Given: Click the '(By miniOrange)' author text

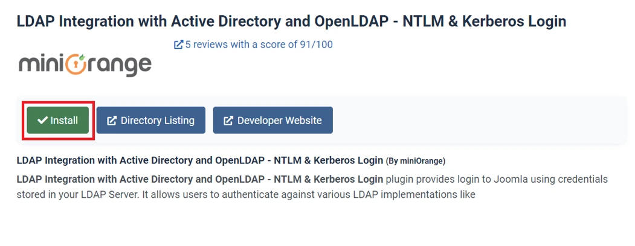Looking at the screenshot, I should pos(416,161).
